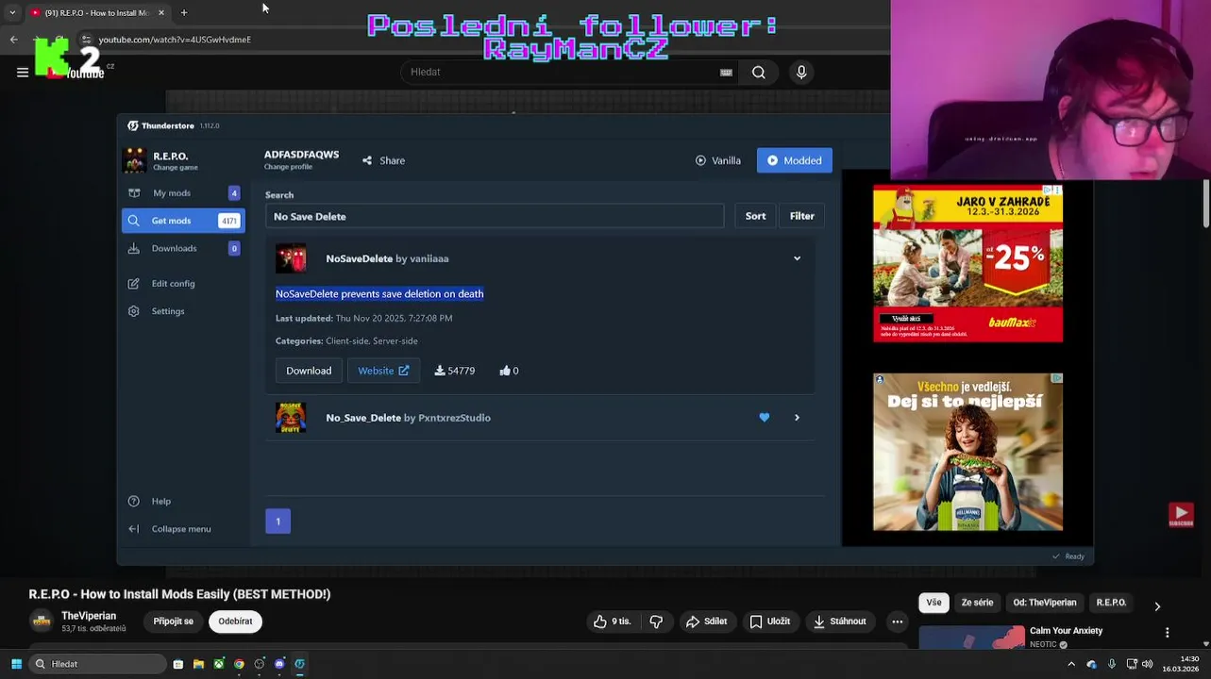The image size is (1211, 679).
Task: Open the Filter options
Action: click(x=801, y=216)
